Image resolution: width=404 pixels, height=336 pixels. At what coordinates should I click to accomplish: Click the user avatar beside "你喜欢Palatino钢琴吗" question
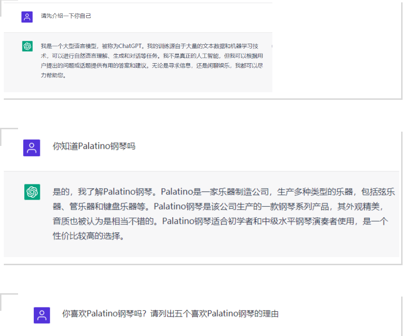click(42, 315)
